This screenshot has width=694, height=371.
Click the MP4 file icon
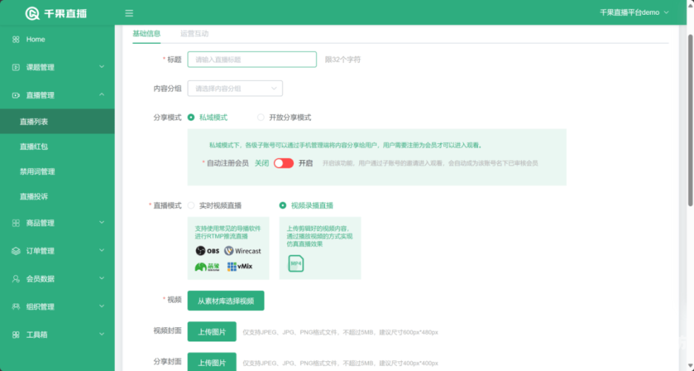click(295, 263)
